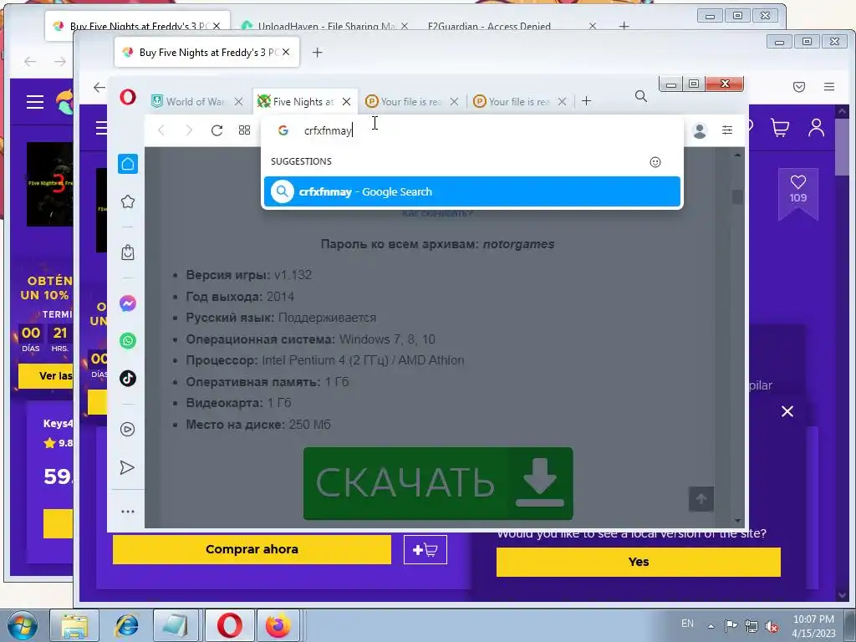This screenshot has width=856, height=642.
Task: Go back in middle Firefox window
Action: click(99, 87)
